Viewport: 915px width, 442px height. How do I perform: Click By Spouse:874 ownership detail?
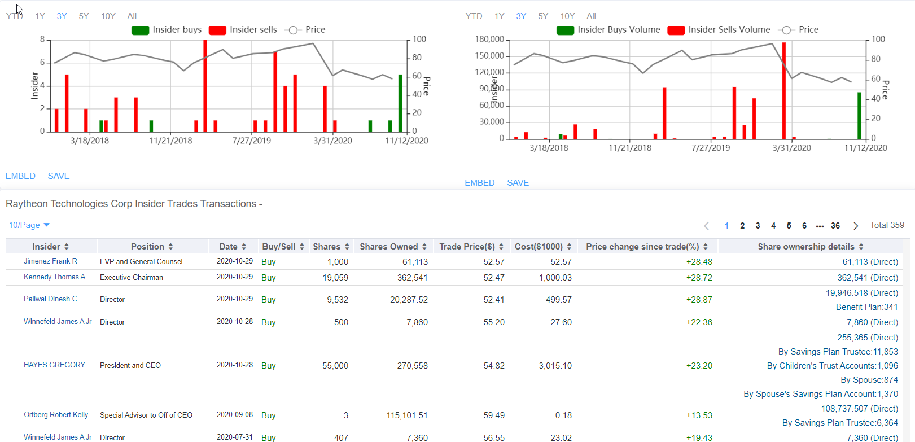869,380
